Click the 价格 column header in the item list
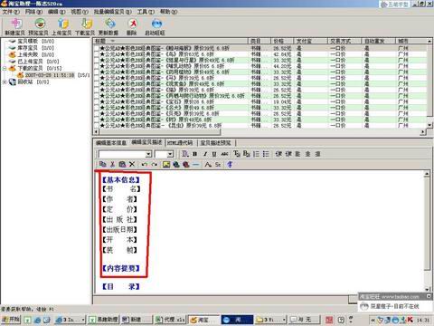 [x=282, y=41]
